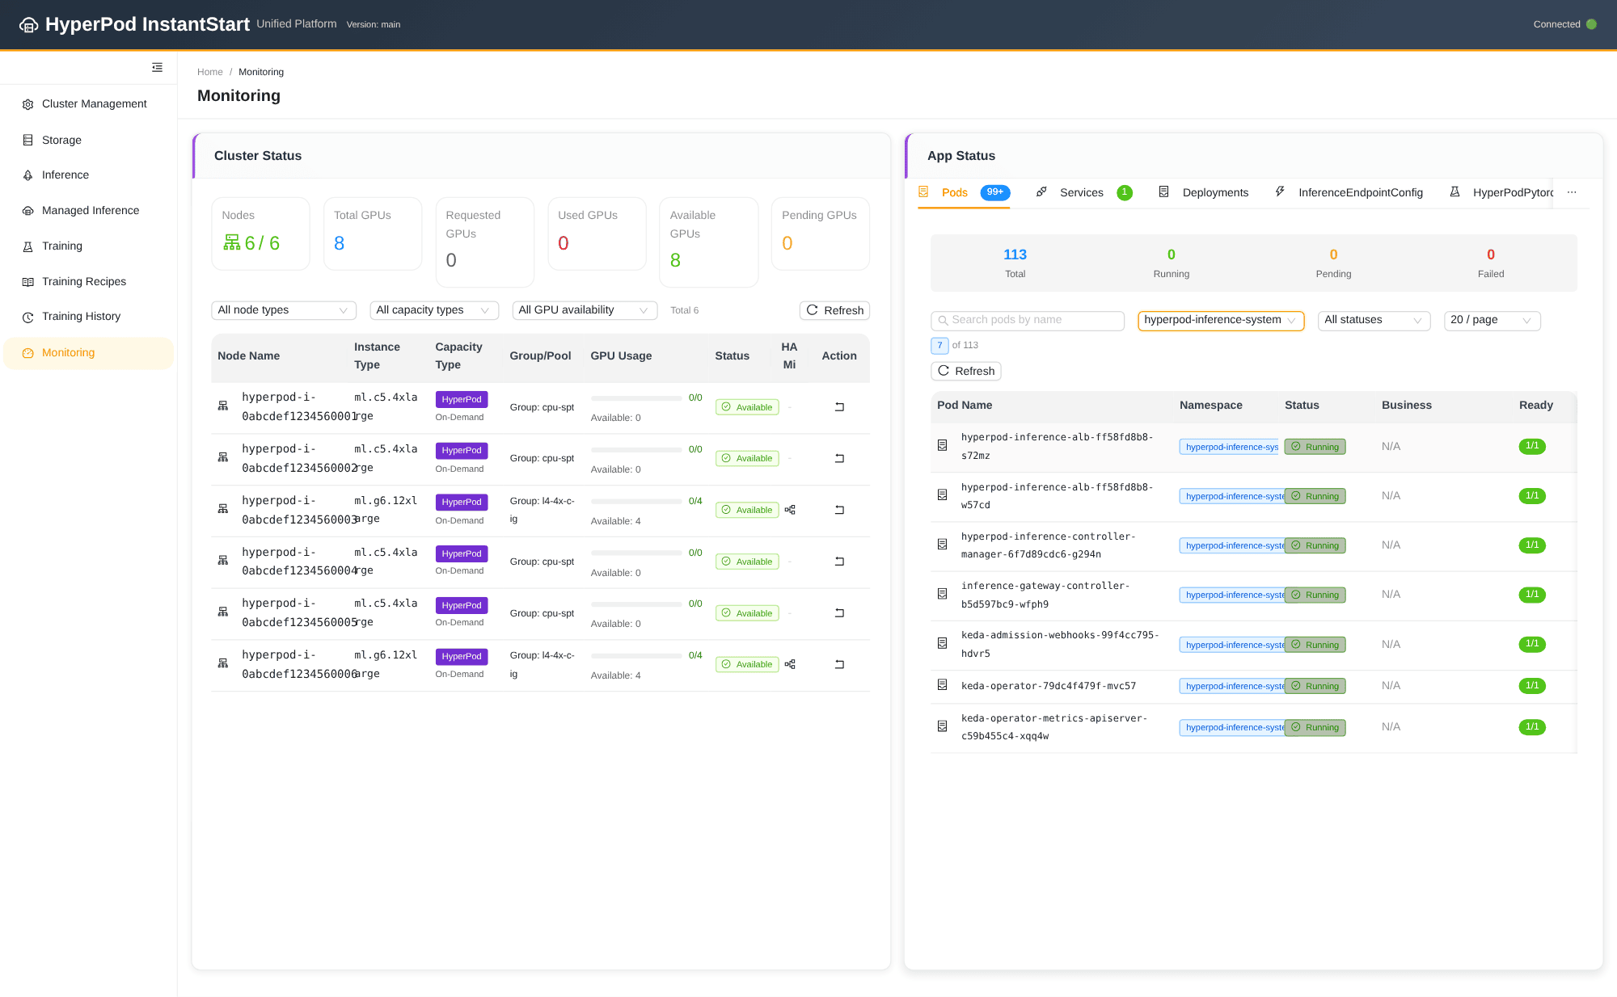Image resolution: width=1617 pixels, height=997 pixels.
Task: Click the Connected green status indicator
Action: coord(1591,24)
